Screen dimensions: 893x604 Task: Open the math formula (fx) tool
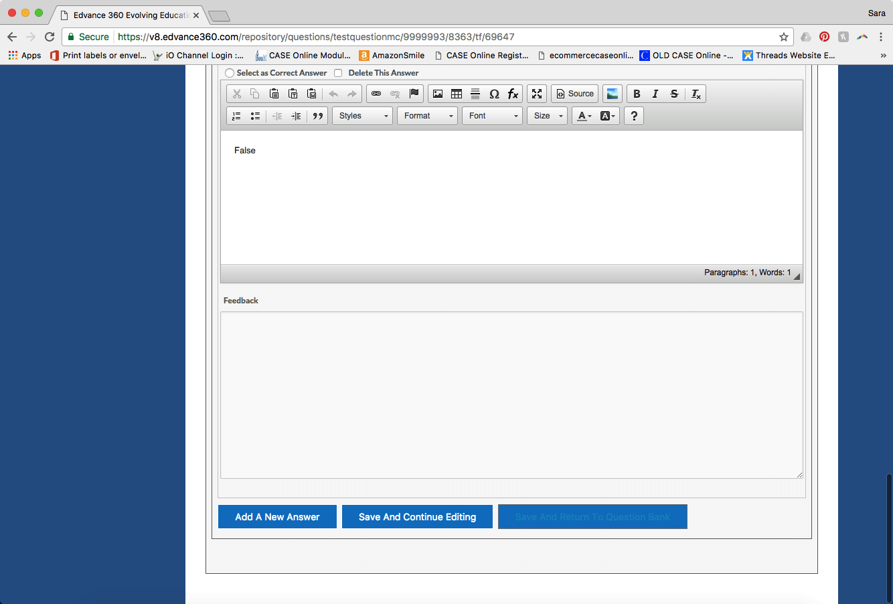pos(513,94)
